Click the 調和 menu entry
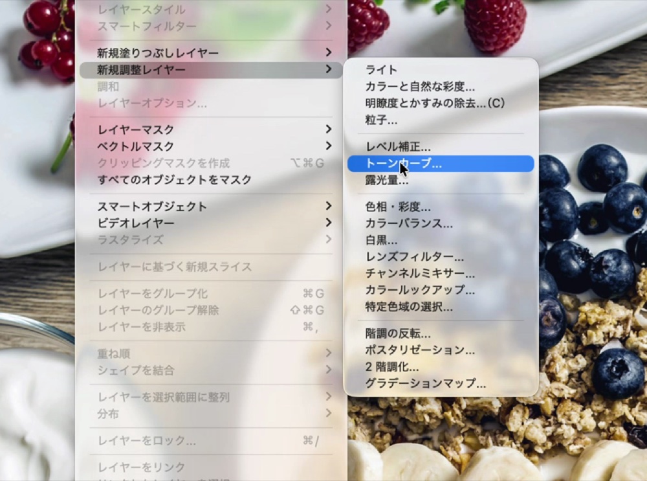 click(x=211, y=86)
